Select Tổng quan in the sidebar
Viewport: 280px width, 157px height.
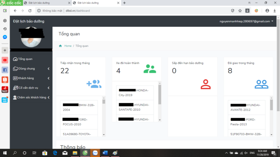[x=25, y=59]
